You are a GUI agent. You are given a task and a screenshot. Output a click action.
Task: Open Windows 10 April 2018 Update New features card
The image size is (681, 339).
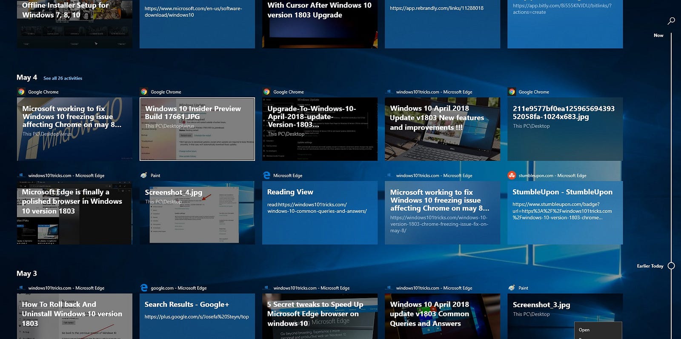point(442,129)
